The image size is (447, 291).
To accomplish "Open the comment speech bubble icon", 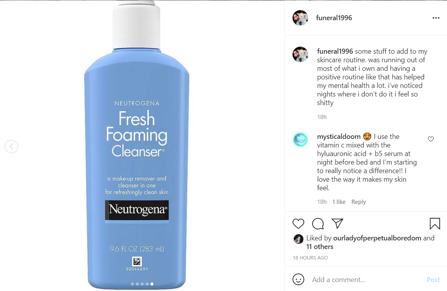I will coord(318,224).
